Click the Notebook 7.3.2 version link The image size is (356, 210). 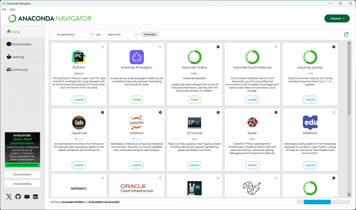point(137,139)
